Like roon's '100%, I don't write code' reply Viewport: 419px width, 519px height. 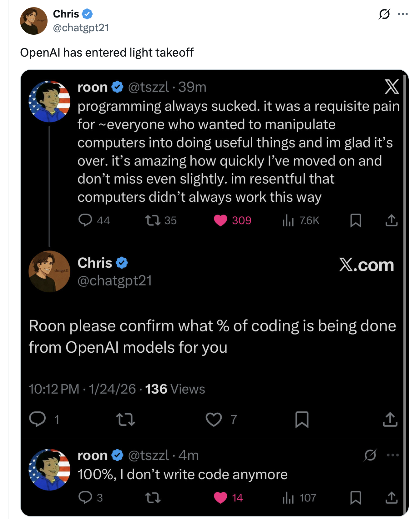tap(220, 498)
